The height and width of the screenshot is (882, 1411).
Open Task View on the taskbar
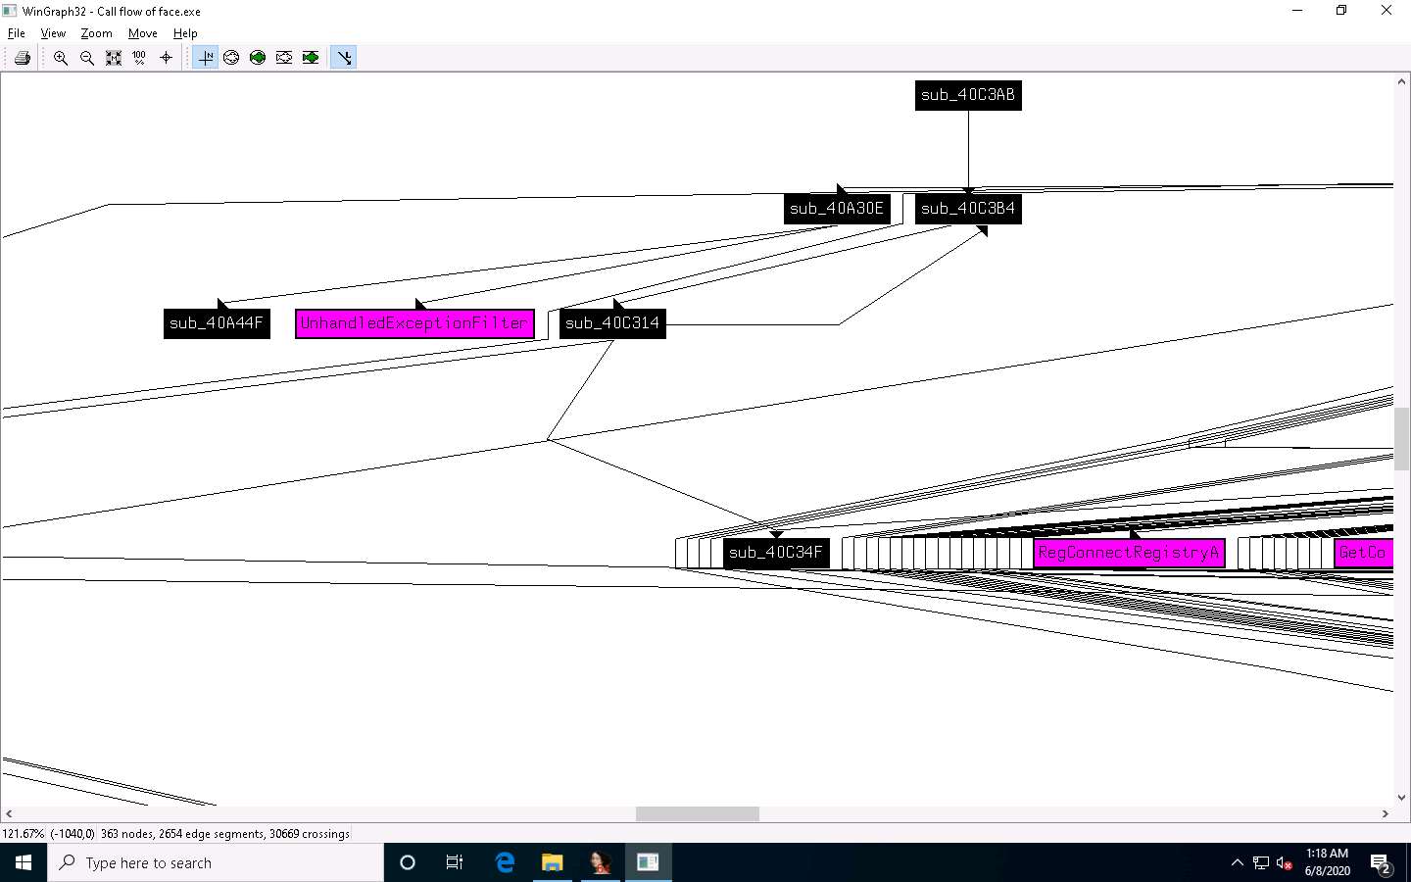click(x=455, y=862)
